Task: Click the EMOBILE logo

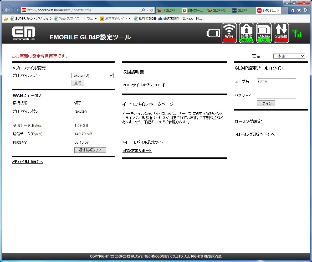Action: 24,33
